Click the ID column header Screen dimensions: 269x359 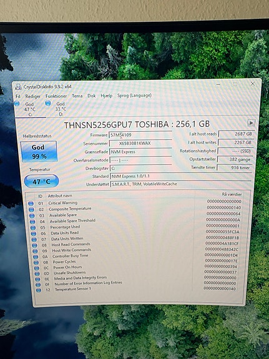[x=41, y=196]
